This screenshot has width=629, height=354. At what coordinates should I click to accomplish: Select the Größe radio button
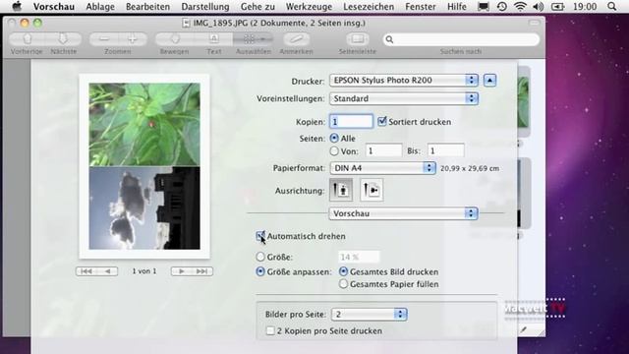[260, 257]
